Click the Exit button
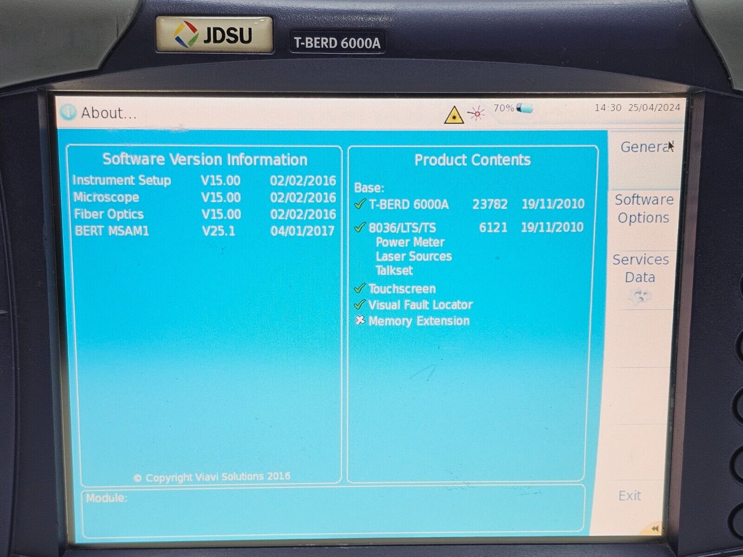This screenshot has width=743, height=557. click(x=630, y=496)
